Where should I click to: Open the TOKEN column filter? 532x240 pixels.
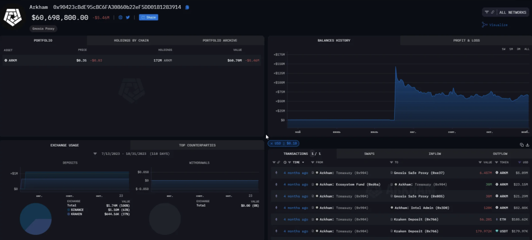[497, 163]
